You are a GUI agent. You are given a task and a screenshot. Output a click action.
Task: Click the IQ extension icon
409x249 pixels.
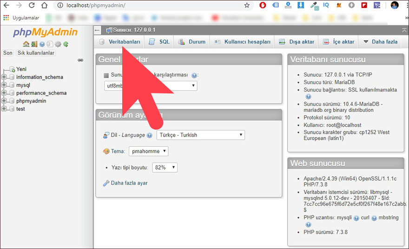click(x=326, y=5)
